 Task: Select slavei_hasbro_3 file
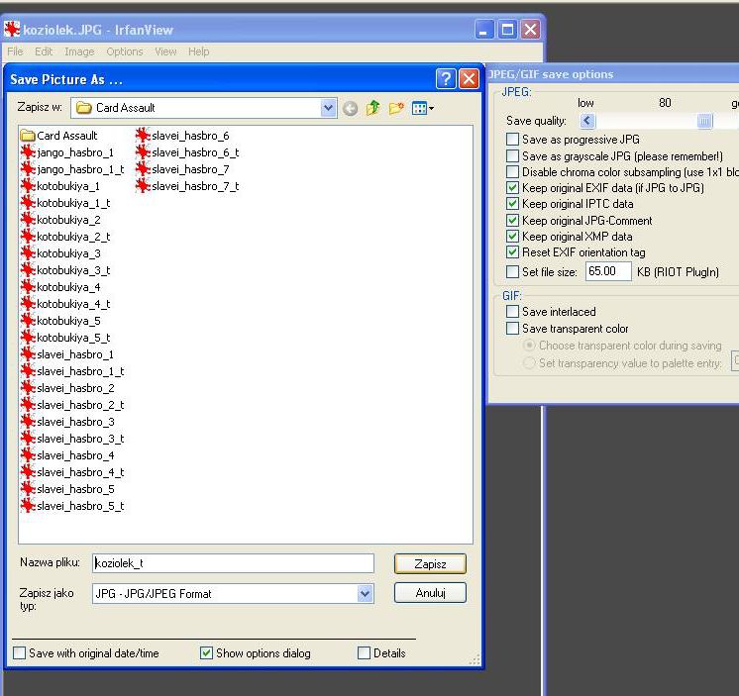click(x=67, y=422)
